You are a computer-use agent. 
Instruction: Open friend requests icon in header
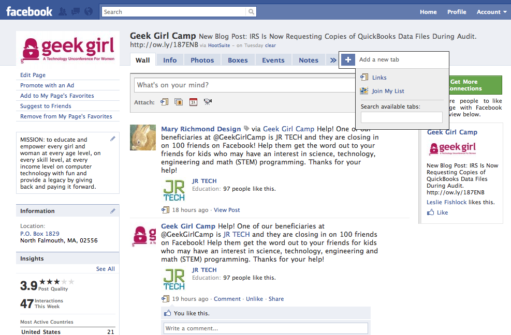pyautogui.click(x=63, y=12)
